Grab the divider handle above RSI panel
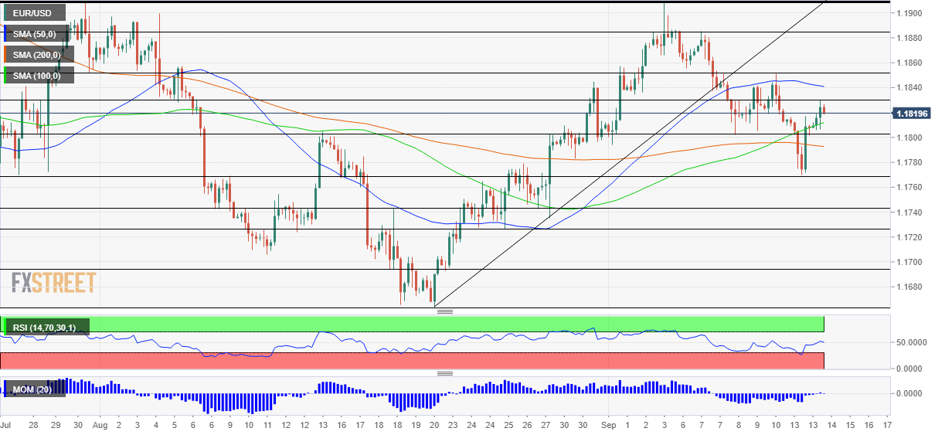 click(444, 311)
